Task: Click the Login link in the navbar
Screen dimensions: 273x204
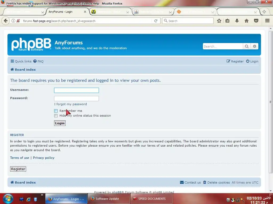Action: tap(252, 61)
